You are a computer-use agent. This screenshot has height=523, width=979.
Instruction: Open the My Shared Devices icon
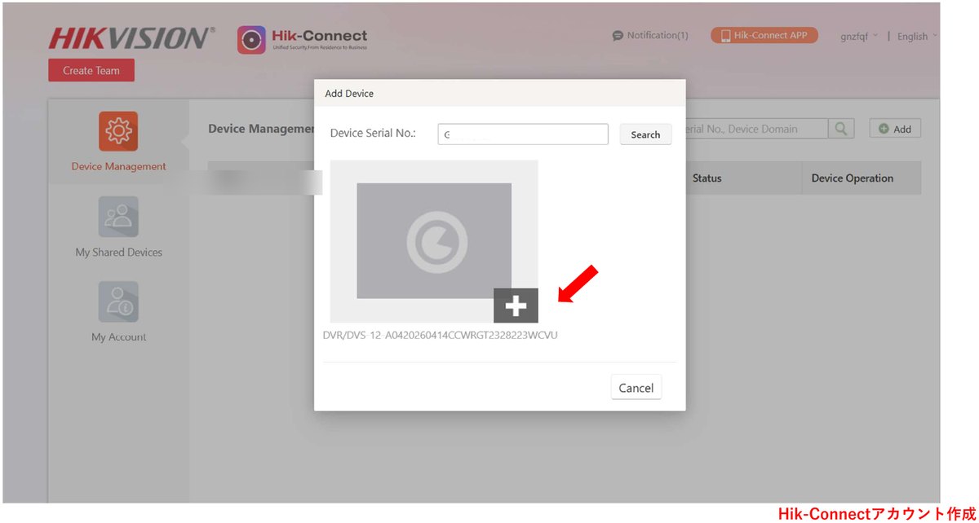(118, 217)
